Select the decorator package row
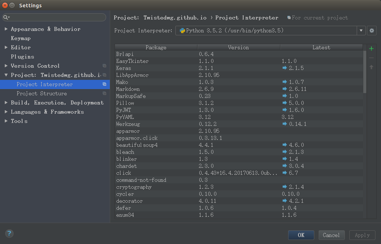Viewport: 381px width, 244px height. tap(239, 201)
